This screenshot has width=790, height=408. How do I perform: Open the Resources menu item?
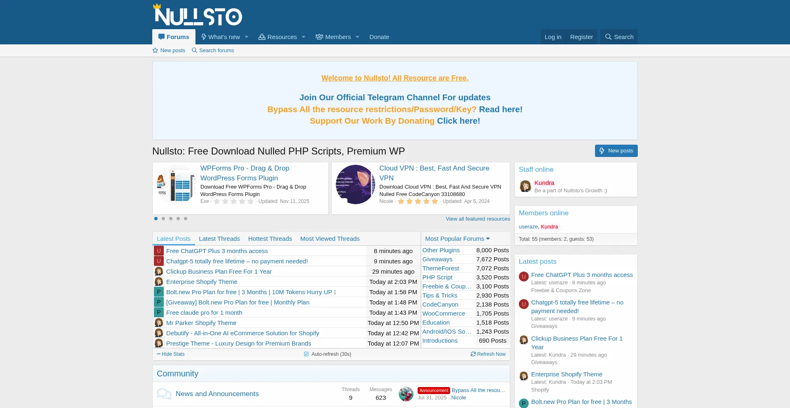point(277,37)
